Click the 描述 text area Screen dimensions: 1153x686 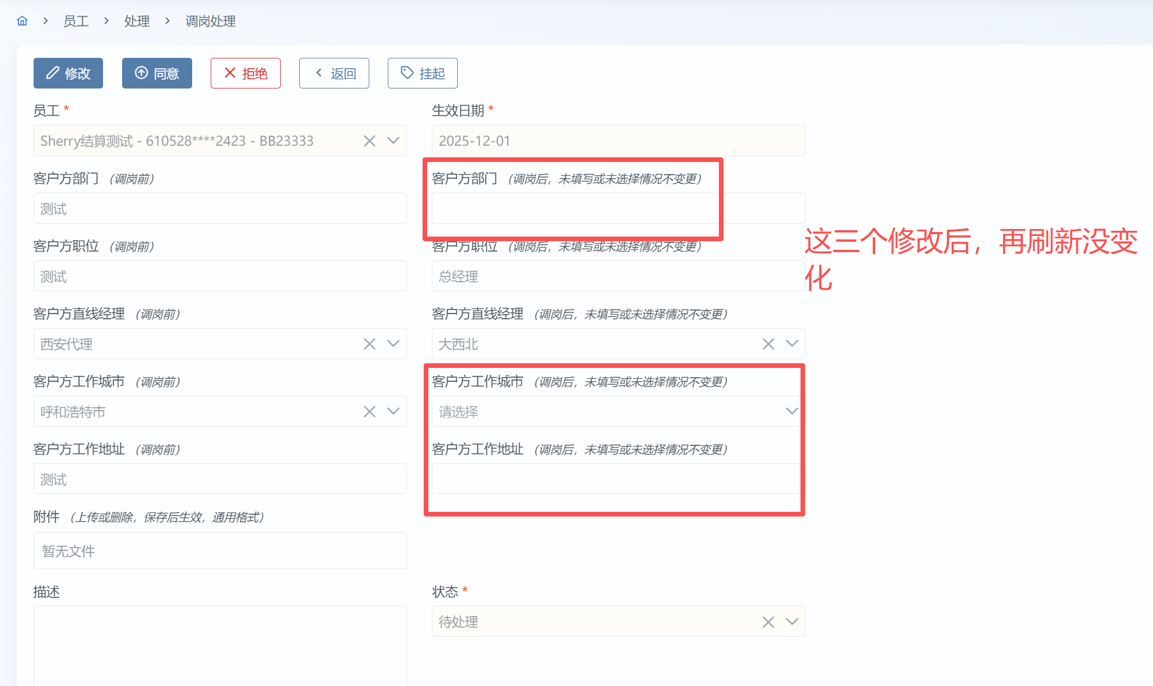pos(220,645)
